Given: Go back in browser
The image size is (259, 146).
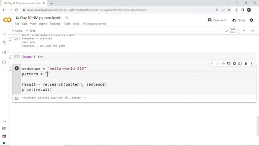Looking at the screenshot, I should (4, 10).
